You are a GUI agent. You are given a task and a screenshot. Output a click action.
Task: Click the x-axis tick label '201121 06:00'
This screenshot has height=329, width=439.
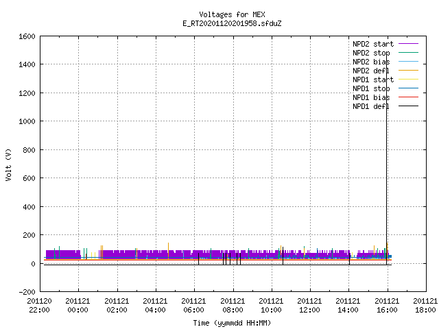(x=193, y=306)
